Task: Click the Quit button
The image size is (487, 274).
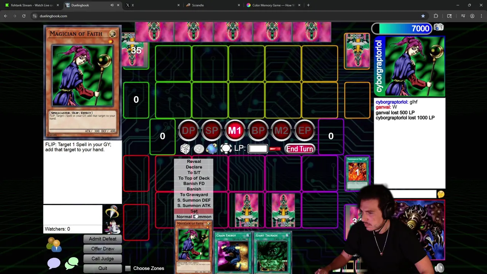Action: pyautogui.click(x=103, y=269)
